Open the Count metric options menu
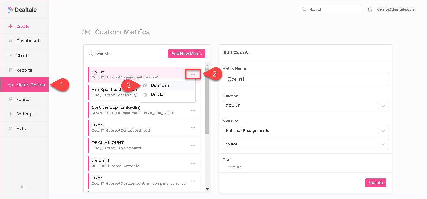Viewport: 427px width, 199px height. [193, 74]
